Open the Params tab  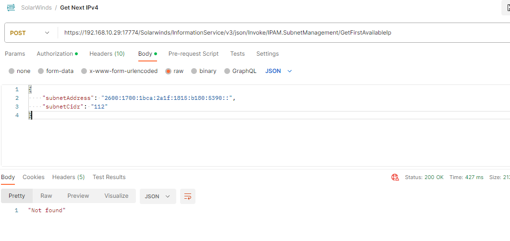(15, 54)
